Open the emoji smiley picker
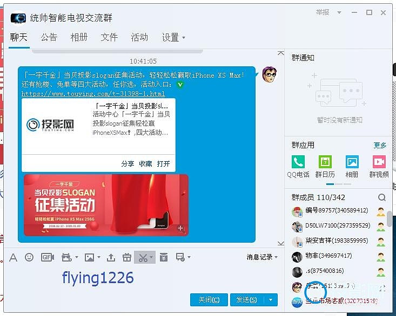 [x=29, y=257]
